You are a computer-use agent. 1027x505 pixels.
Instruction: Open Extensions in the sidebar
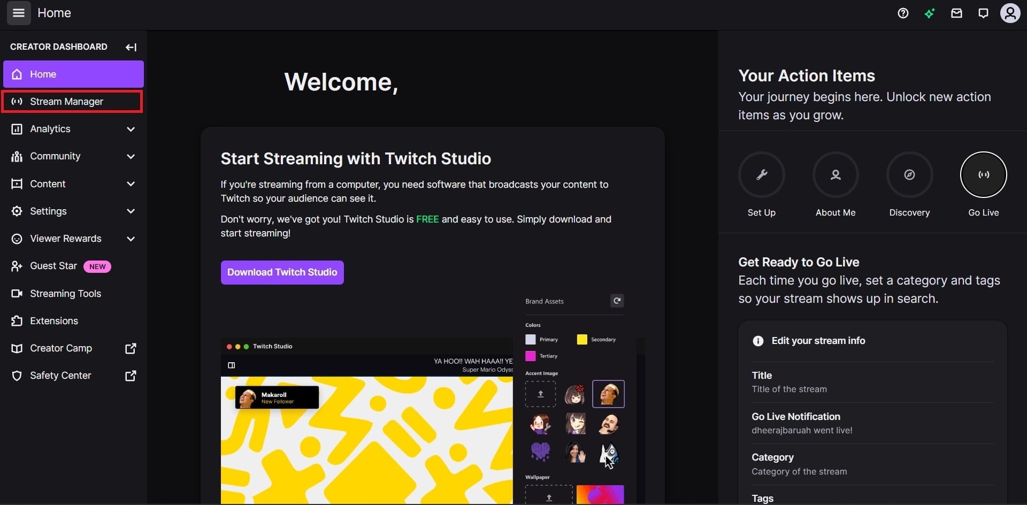pos(73,321)
